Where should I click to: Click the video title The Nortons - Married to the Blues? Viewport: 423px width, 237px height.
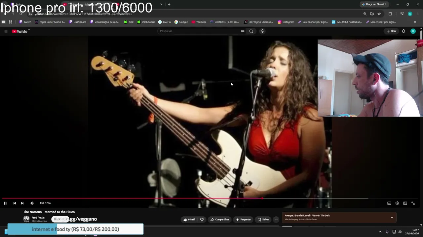click(49, 212)
